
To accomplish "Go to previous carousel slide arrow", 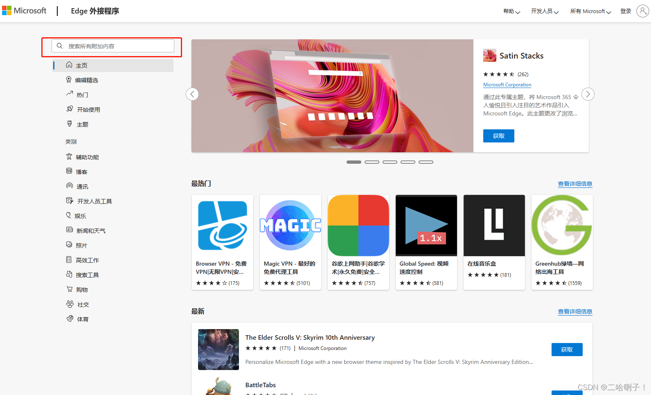I will (192, 94).
